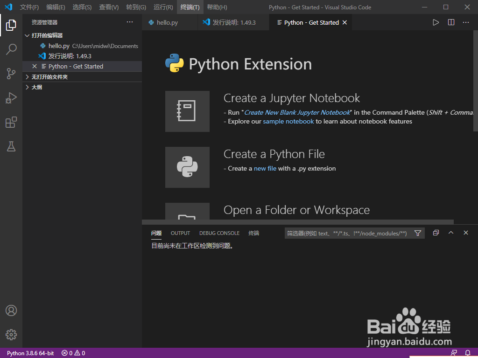Click the VS Code logo in title bar

(8, 7)
